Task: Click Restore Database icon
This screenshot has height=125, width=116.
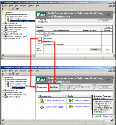Action: click(x=71, y=107)
